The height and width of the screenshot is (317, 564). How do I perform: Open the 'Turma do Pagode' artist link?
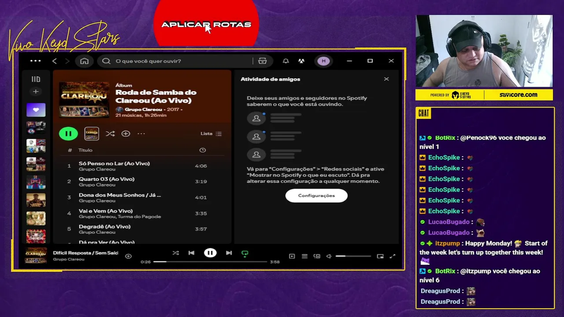140,217
